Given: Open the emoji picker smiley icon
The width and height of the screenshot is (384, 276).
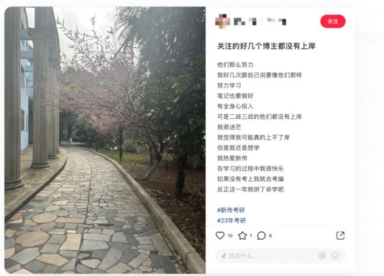Looking at the screenshot, I should [x=335, y=256].
